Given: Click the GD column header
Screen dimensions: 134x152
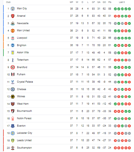Looking at the screenshot, I should [x=104, y=2].
